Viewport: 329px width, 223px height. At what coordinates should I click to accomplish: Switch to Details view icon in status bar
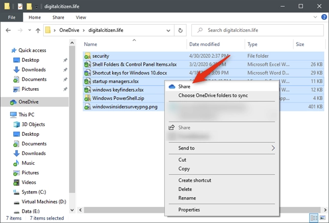pos(314,218)
